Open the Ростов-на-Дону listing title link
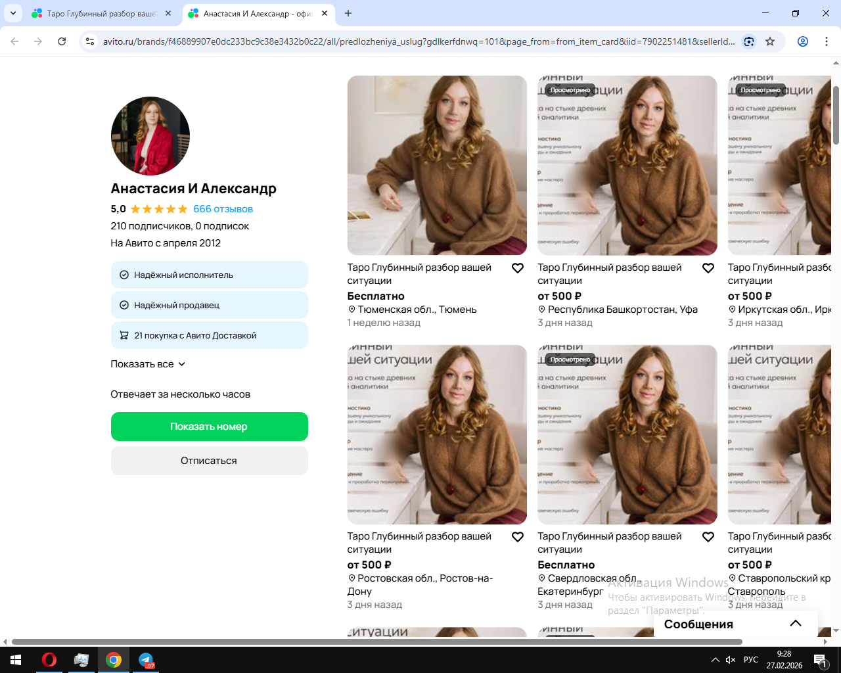Image resolution: width=841 pixels, height=673 pixels. (x=419, y=543)
